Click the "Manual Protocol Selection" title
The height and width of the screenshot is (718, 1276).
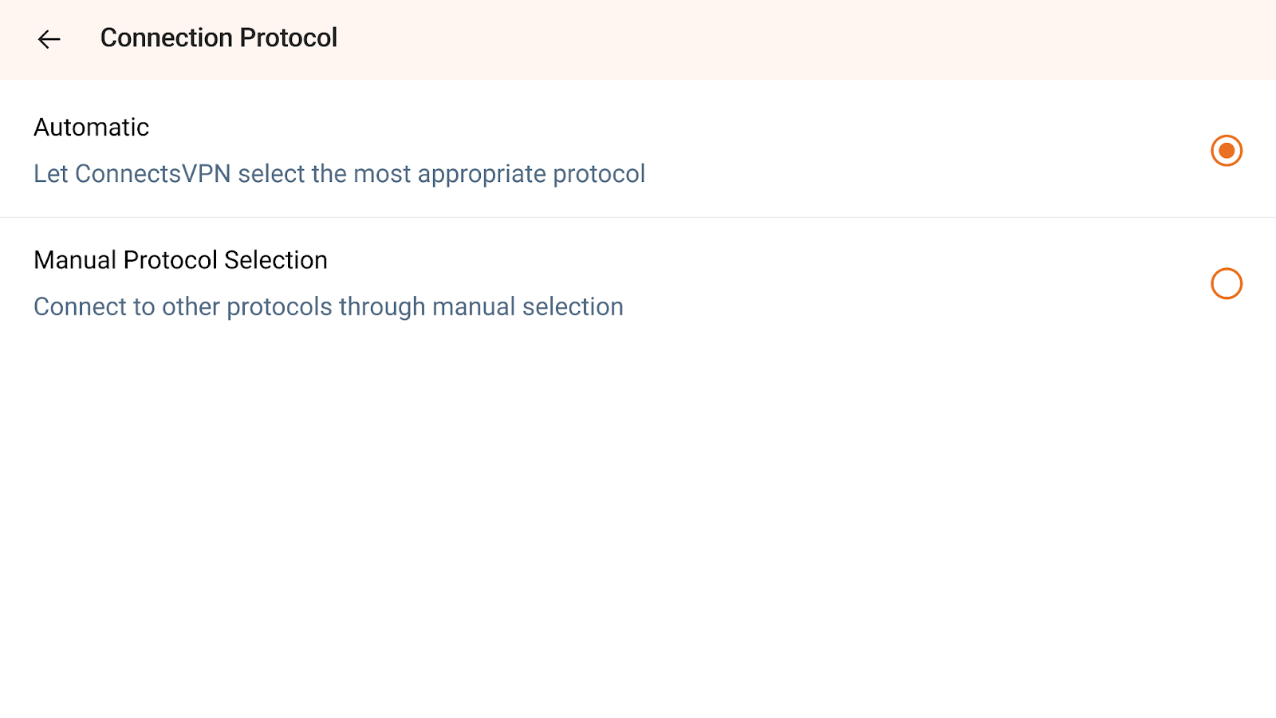(x=180, y=260)
